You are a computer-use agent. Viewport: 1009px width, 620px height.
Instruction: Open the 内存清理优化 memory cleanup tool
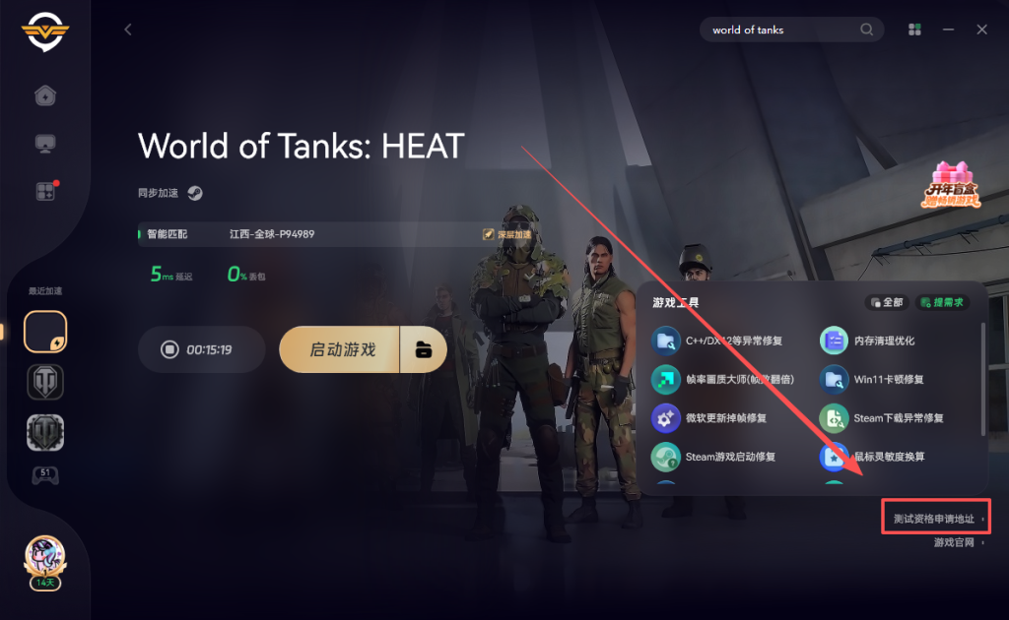[x=867, y=341]
